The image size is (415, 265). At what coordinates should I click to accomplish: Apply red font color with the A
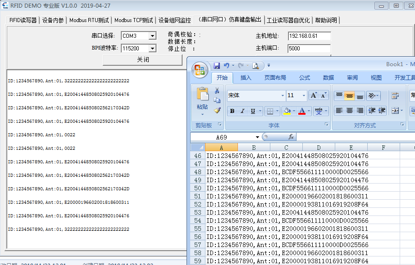[x=302, y=111]
